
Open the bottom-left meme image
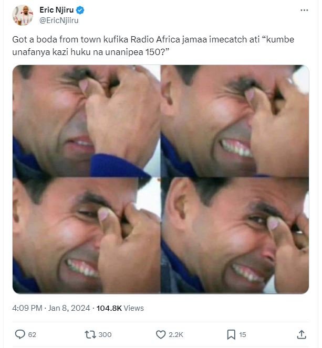point(86,235)
